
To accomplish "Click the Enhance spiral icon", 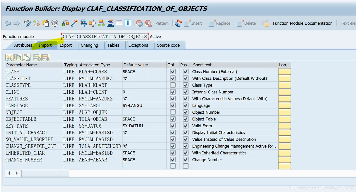I will [55, 23].
